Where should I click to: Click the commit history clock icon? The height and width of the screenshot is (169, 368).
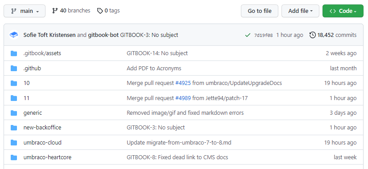312,35
